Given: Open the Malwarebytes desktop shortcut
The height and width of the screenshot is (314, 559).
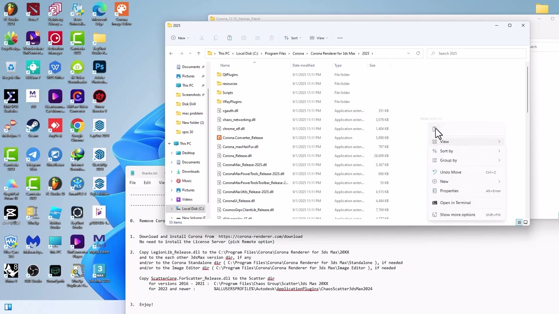Looking at the screenshot, I should 33,245.
